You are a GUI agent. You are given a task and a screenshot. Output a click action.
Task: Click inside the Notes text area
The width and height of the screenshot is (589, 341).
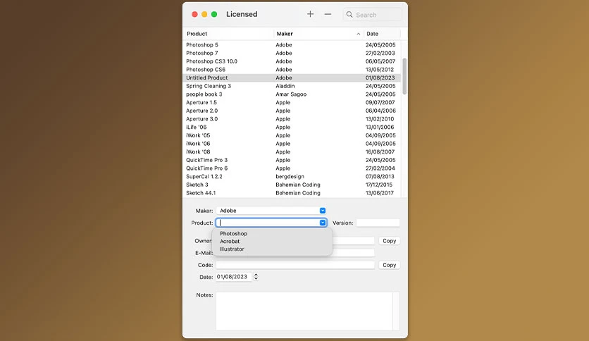coord(304,311)
